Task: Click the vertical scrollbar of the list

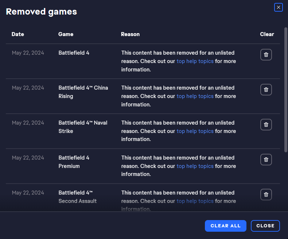Action: 285,90
